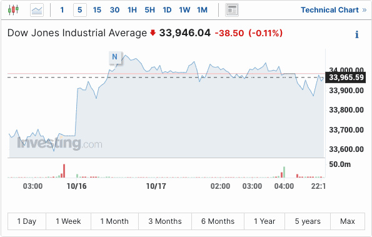Screen dimensions: 372x237
Task: Click the Dow Jones Industrial Average title
Action: click(x=77, y=33)
